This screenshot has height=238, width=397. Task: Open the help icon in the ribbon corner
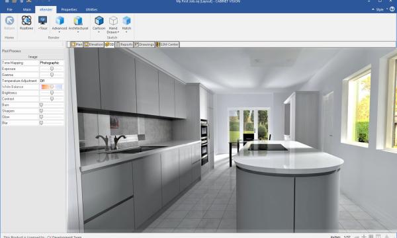click(x=392, y=9)
